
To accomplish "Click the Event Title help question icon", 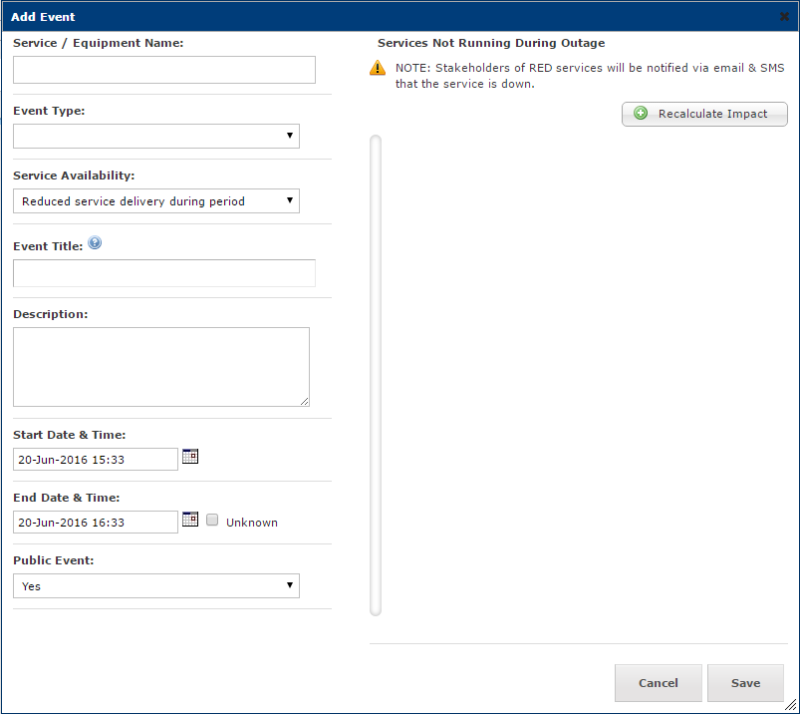I will point(95,242).
